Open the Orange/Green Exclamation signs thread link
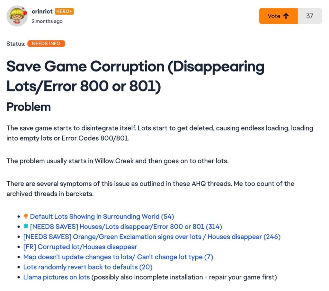 tap(152, 237)
